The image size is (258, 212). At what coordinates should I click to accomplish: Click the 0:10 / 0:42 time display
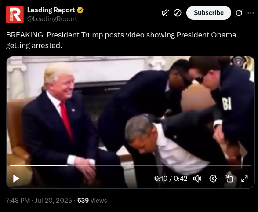(171, 179)
